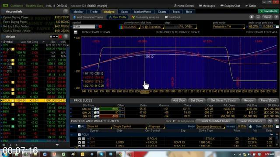Toggle the ALL positions checkbox
This screenshot has width=280, height=157.
(79, 126)
